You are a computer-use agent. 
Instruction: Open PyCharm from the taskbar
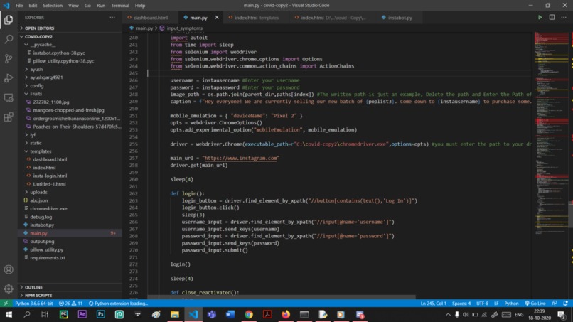click(x=63, y=315)
